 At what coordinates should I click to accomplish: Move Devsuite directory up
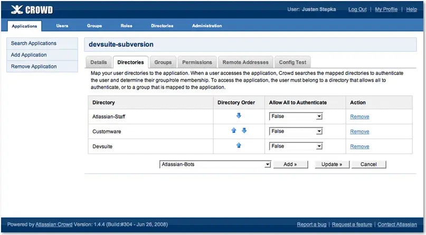pyautogui.click(x=239, y=145)
